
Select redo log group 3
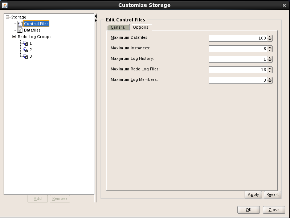pyautogui.click(x=30, y=56)
